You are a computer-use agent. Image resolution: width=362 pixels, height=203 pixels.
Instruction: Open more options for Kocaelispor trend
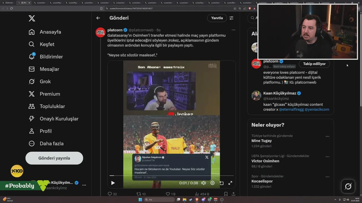(327, 177)
